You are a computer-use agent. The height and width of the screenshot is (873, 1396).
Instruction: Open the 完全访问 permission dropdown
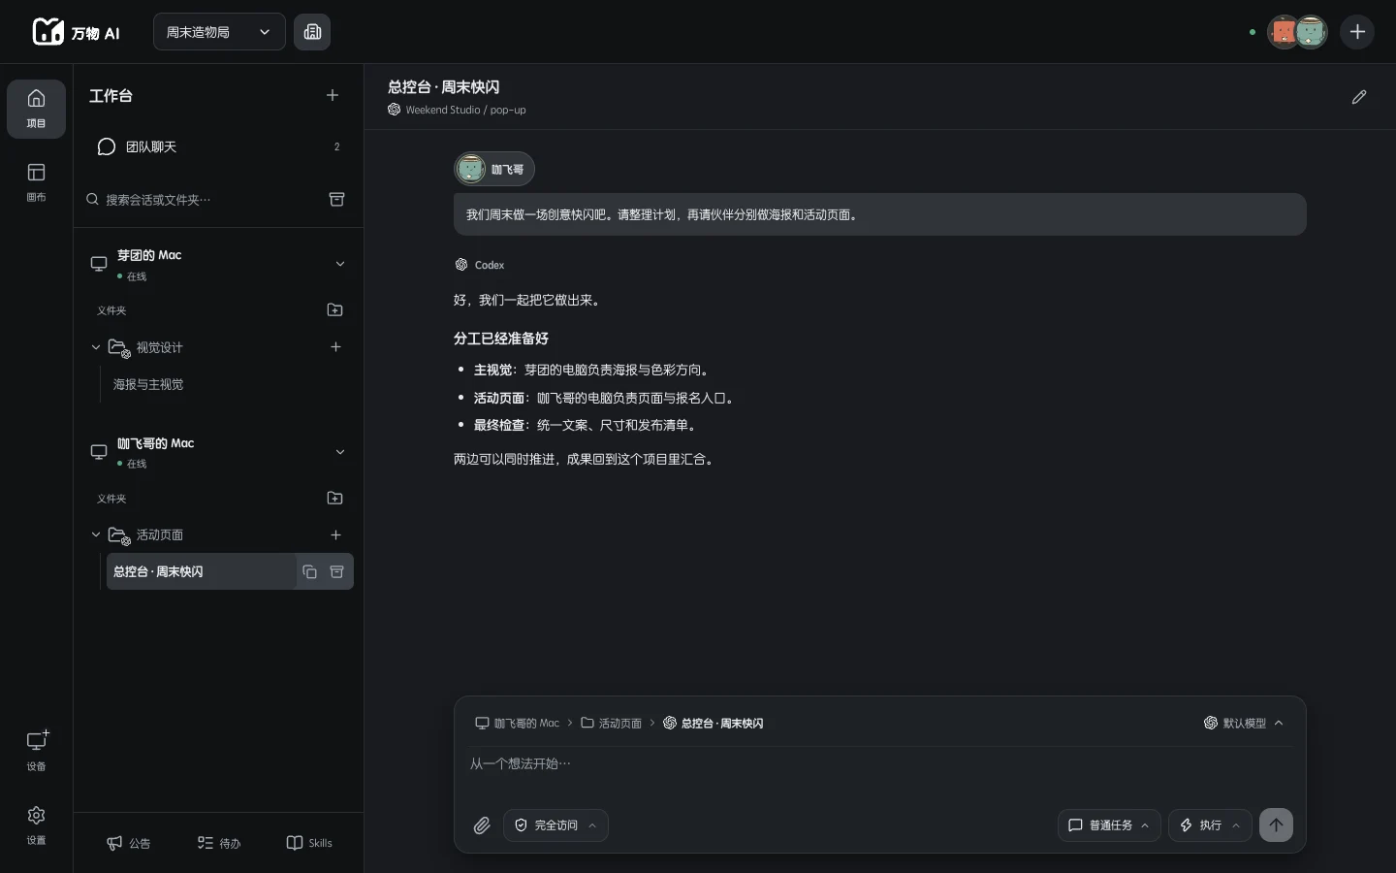coord(555,825)
